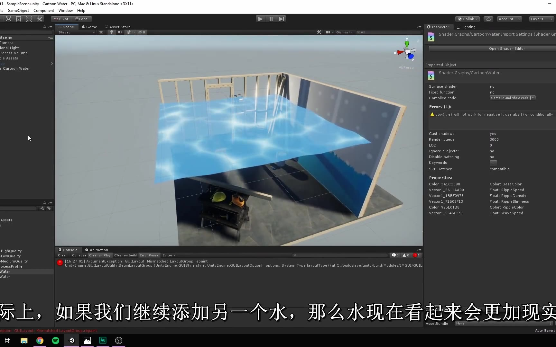The height and width of the screenshot is (347, 556).
Task: Select the Rect tool in the toolbar
Action: pyautogui.click(x=19, y=19)
